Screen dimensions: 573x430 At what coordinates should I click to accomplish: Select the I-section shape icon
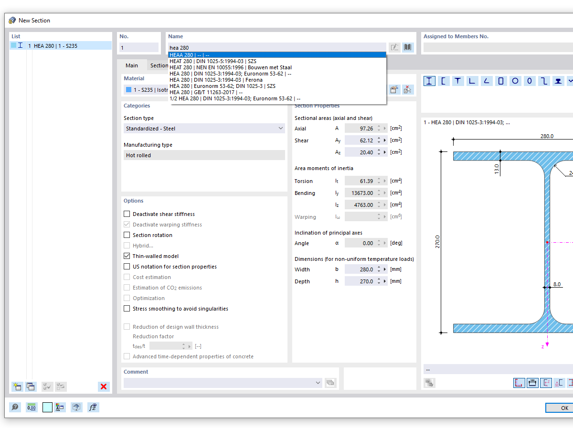(x=429, y=81)
